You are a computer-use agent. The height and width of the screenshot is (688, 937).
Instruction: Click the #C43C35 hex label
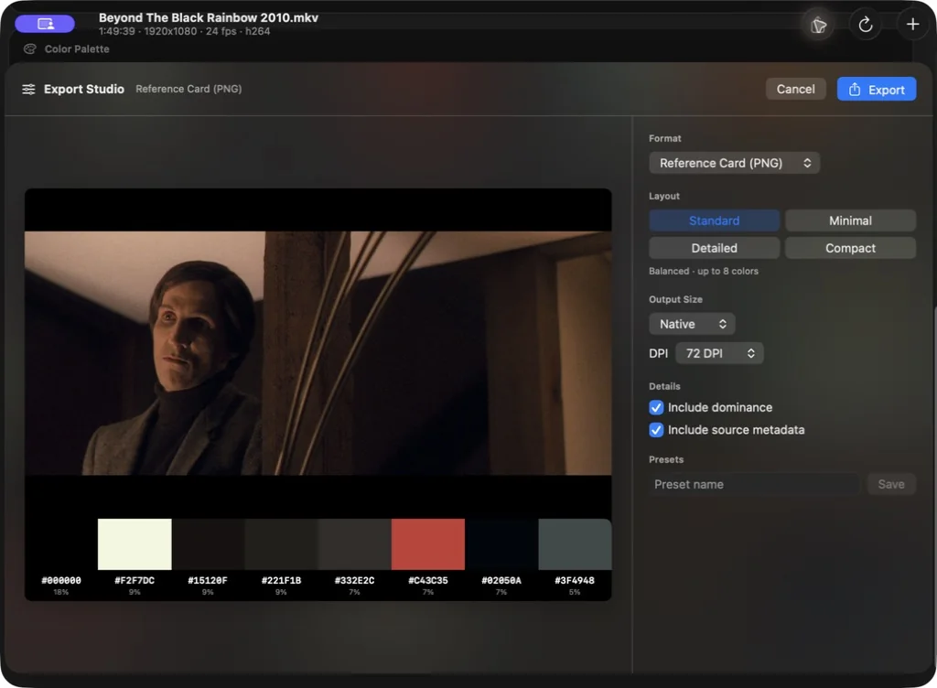(428, 580)
